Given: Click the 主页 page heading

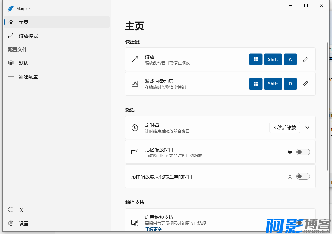Looking at the screenshot, I should pyautogui.click(x=134, y=26).
